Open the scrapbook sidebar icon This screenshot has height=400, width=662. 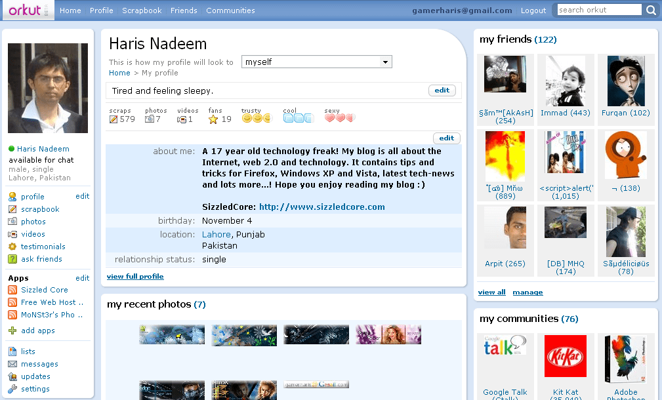(12, 209)
